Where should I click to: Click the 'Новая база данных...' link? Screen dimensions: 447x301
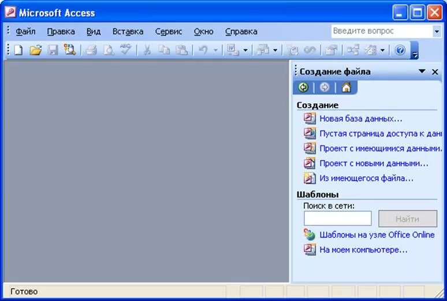point(360,118)
